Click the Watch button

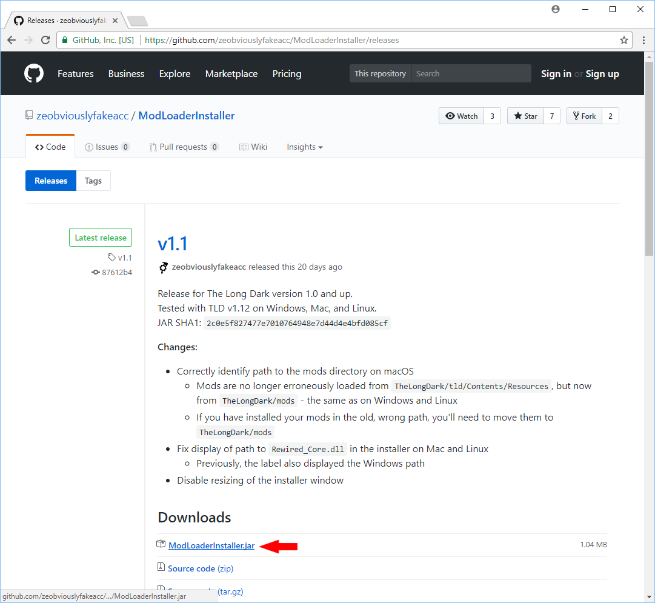tap(462, 116)
